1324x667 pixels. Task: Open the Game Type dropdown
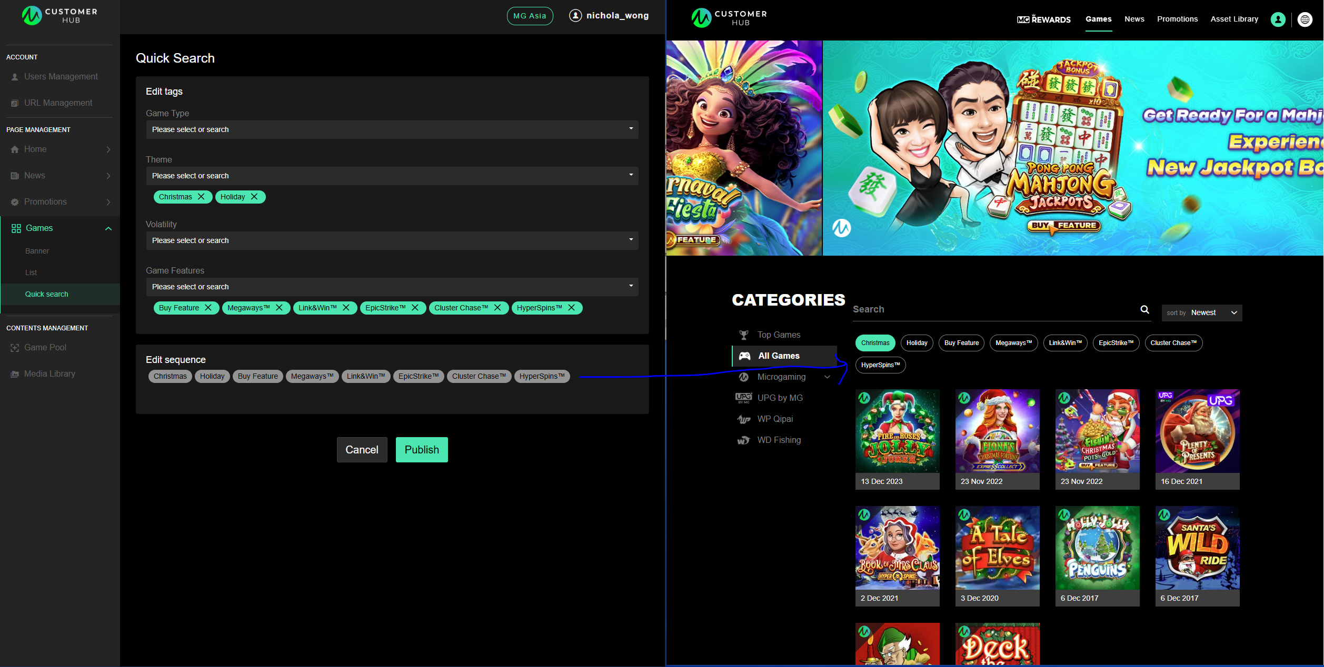(x=392, y=129)
